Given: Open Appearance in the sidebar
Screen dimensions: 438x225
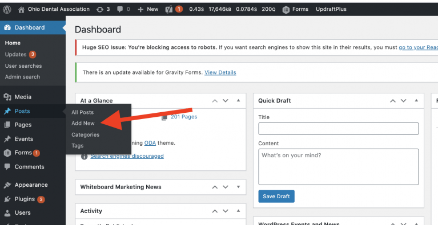Looking at the screenshot, I should [x=31, y=185].
